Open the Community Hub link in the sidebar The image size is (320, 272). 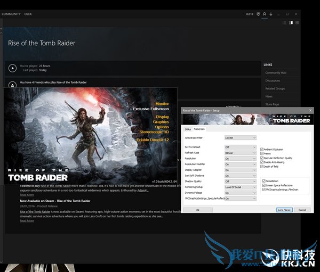276,72
